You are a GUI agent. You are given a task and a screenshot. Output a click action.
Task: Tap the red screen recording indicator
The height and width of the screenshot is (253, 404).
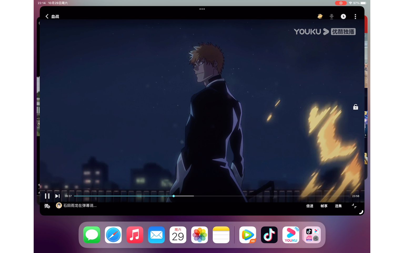click(341, 3)
